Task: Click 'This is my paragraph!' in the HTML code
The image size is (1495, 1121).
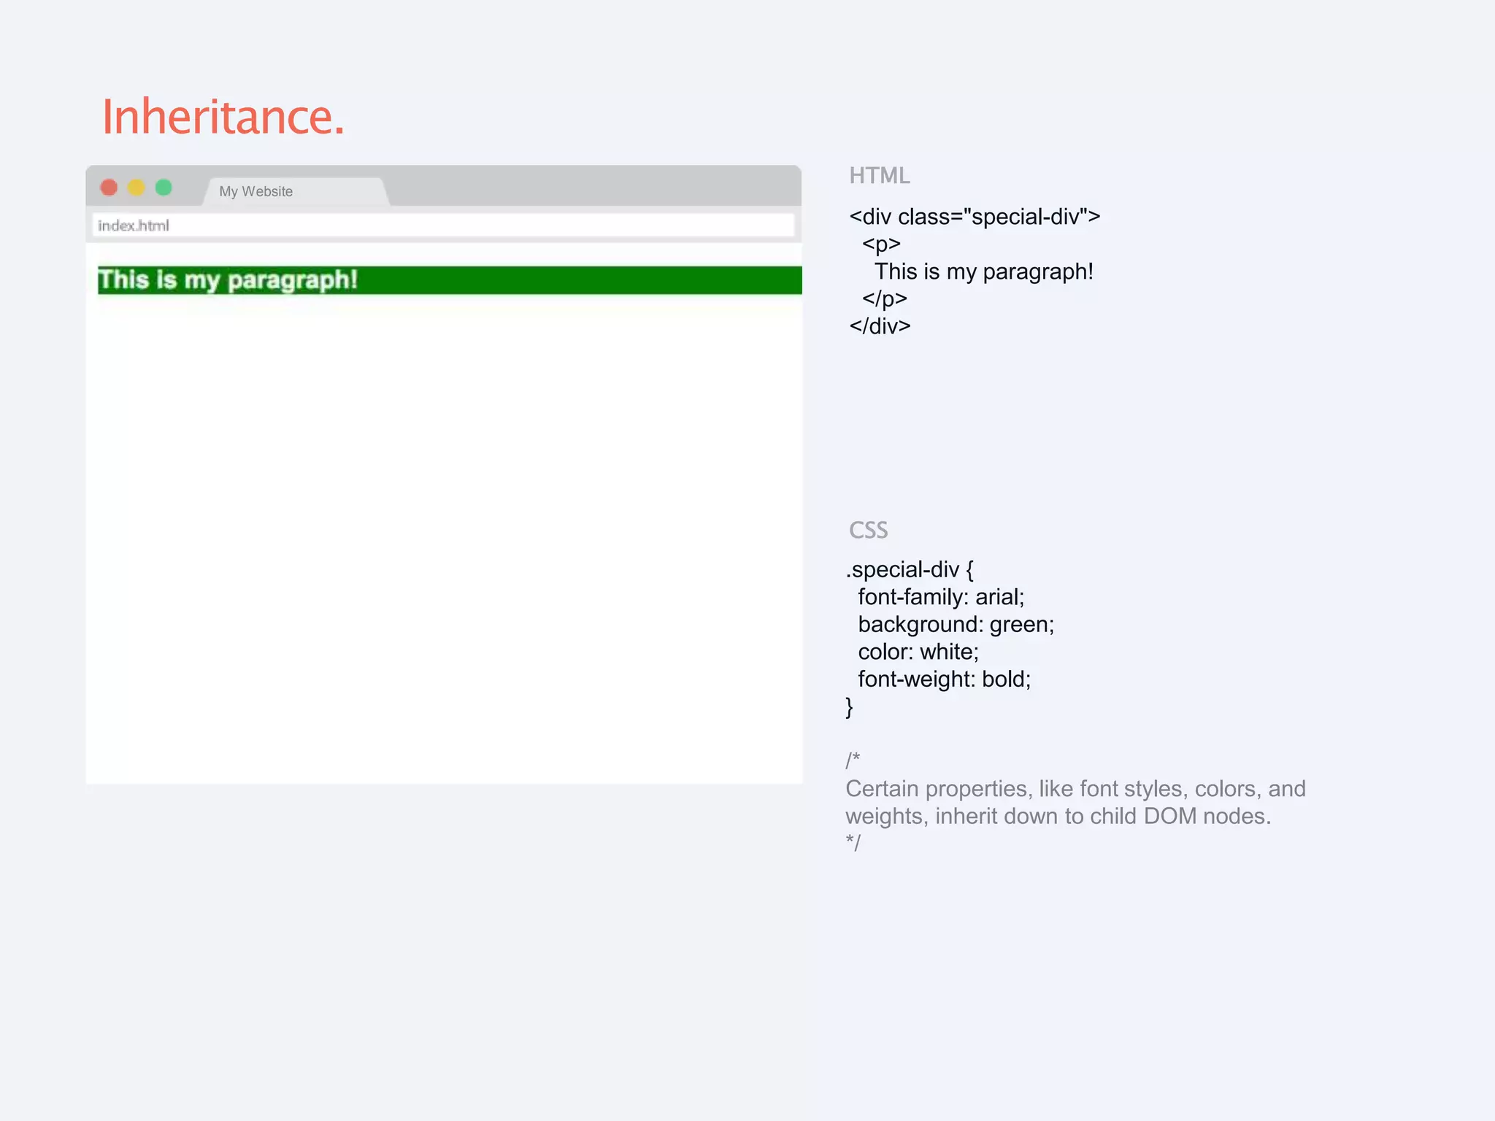Action: click(x=984, y=271)
